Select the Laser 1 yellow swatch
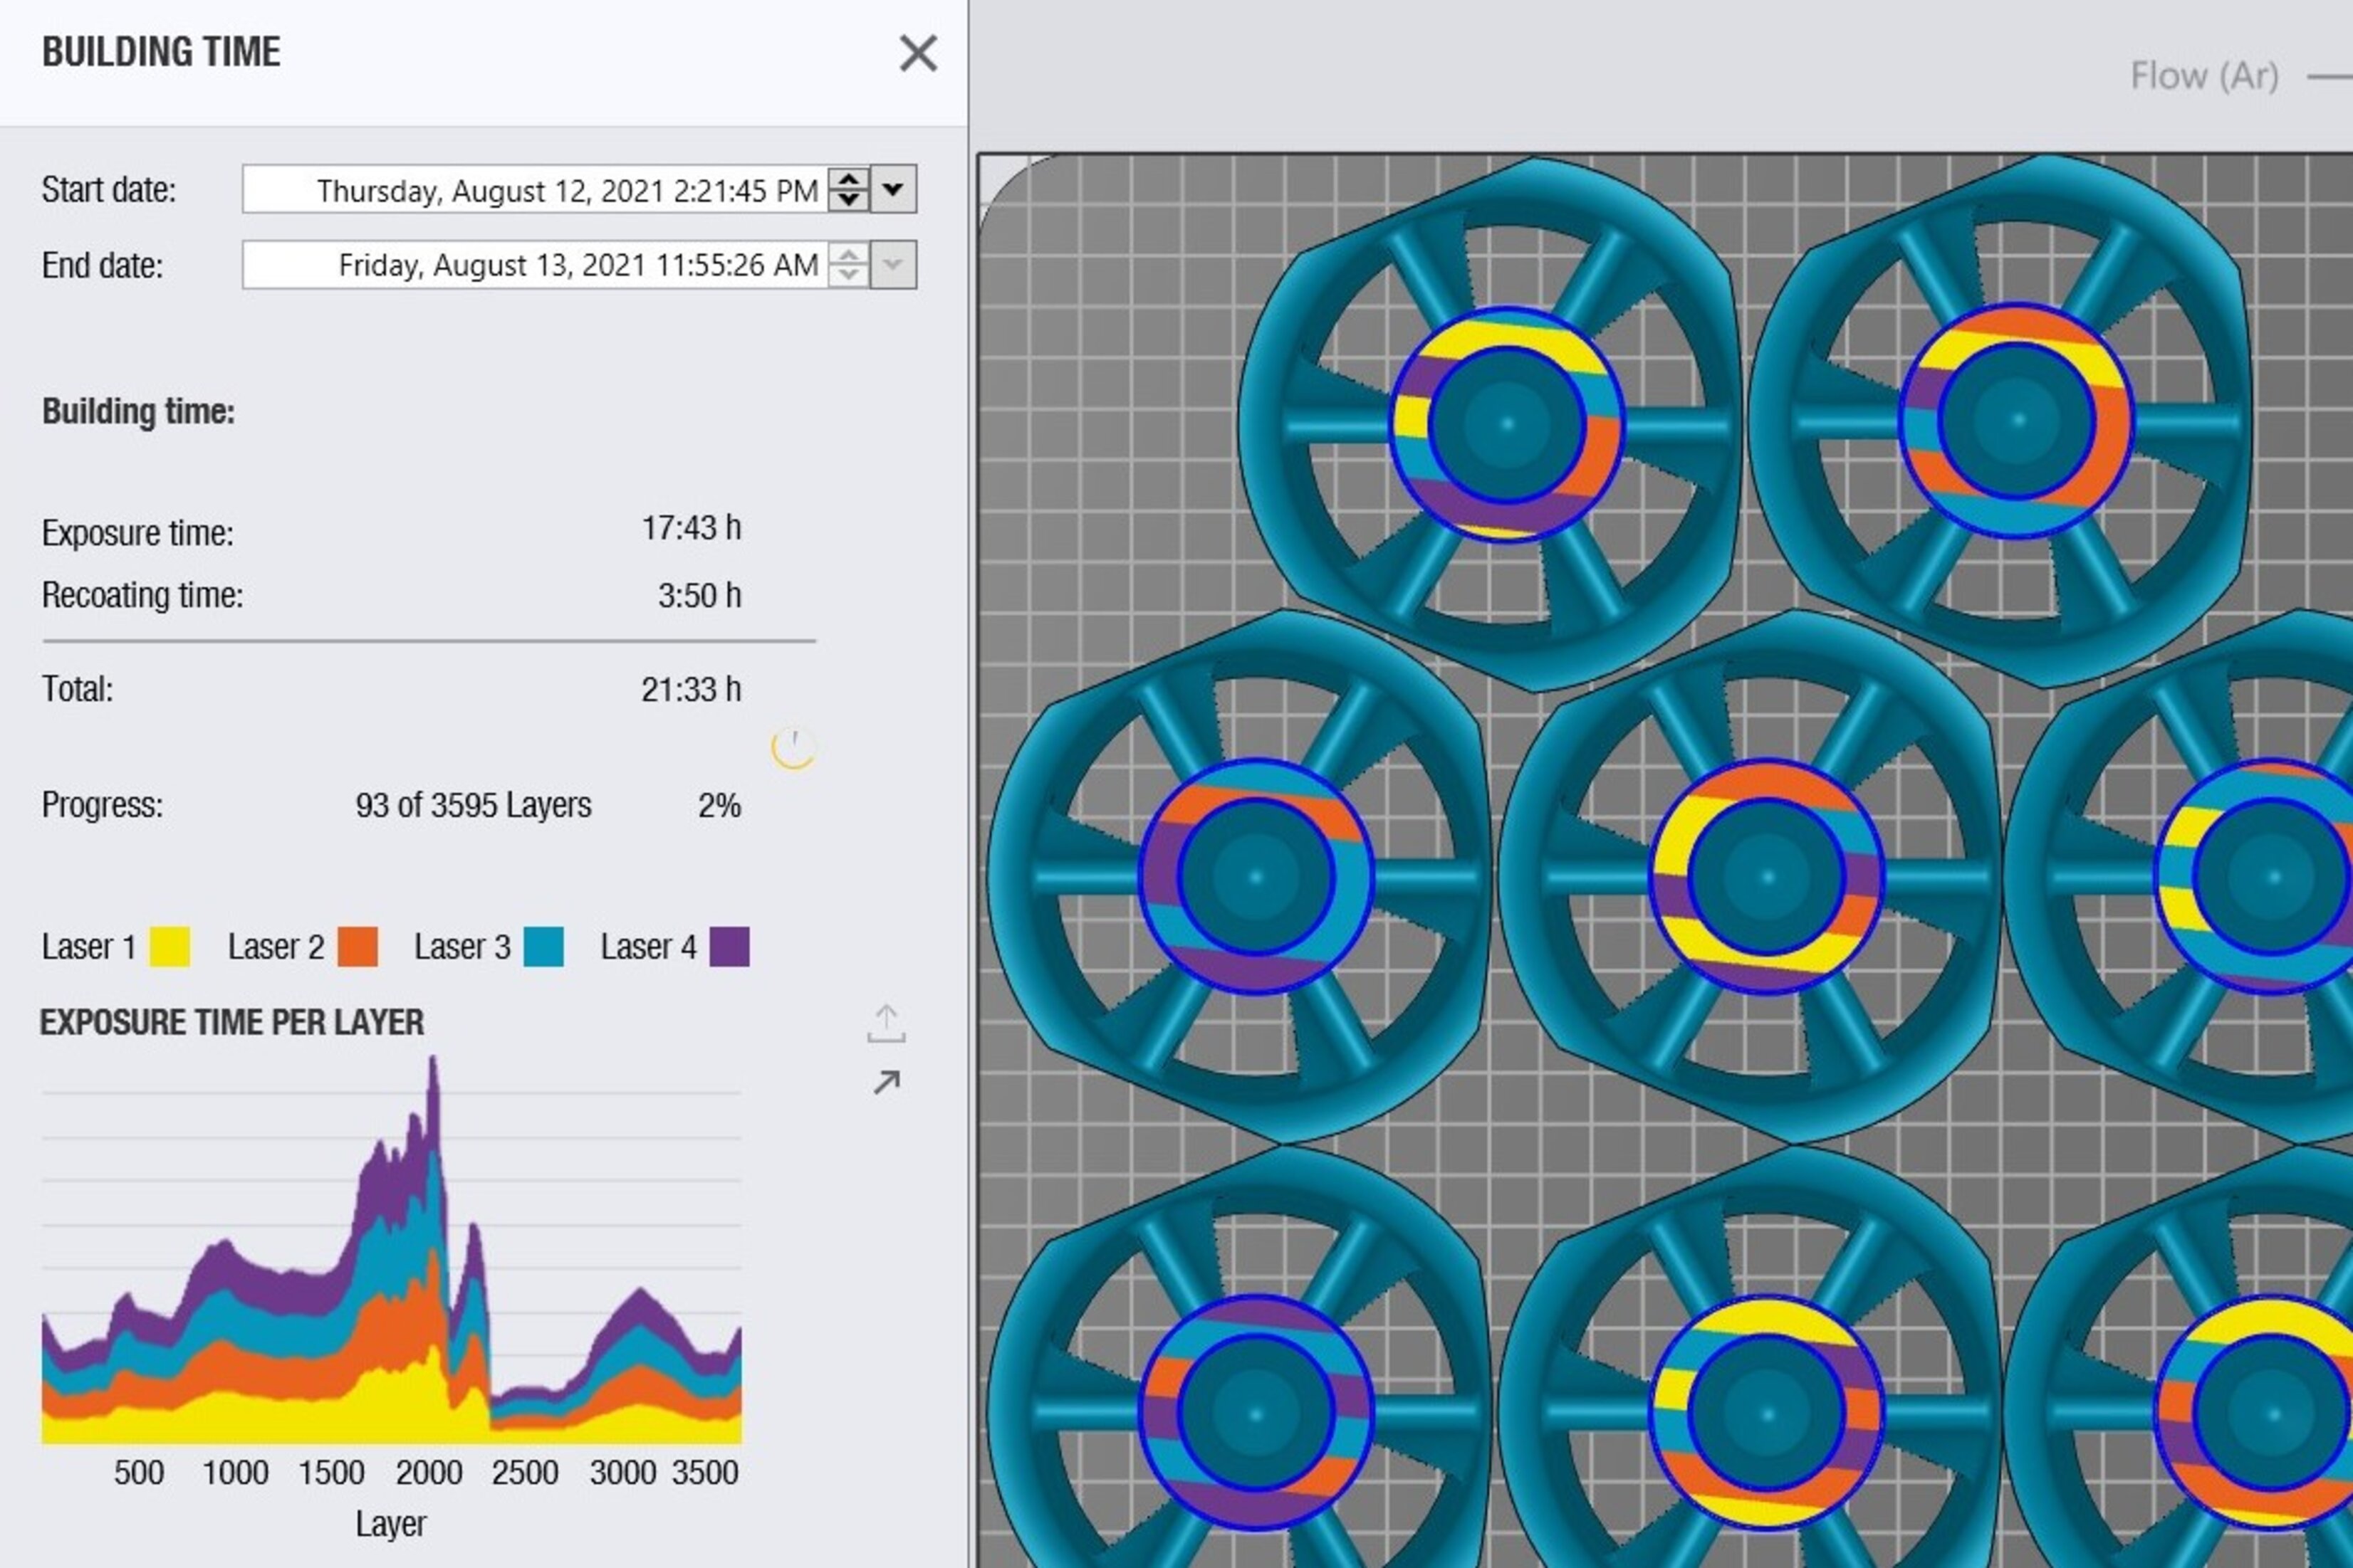This screenshot has width=2353, height=1568. click(x=169, y=947)
